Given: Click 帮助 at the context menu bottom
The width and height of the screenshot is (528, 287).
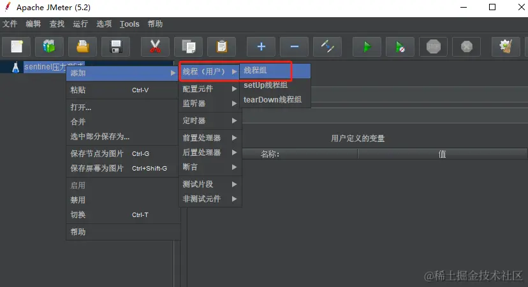Looking at the screenshot, I should [122, 232].
